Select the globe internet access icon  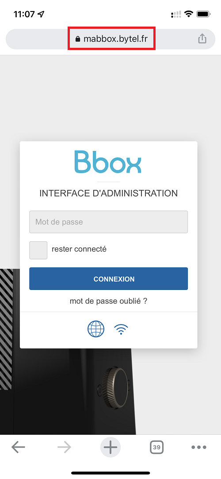coord(96,329)
